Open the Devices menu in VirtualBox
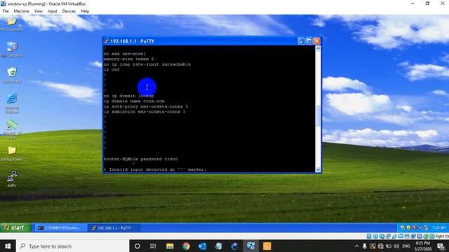Viewport: 449px width, 252px height. (69, 11)
